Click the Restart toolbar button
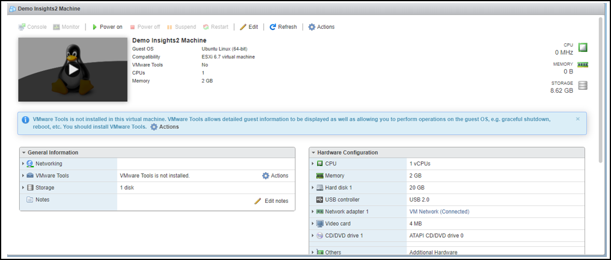 (x=215, y=27)
